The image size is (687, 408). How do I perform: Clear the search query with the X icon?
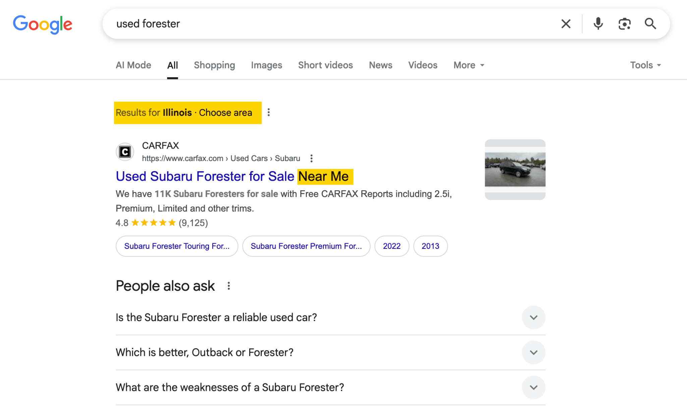(566, 24)
